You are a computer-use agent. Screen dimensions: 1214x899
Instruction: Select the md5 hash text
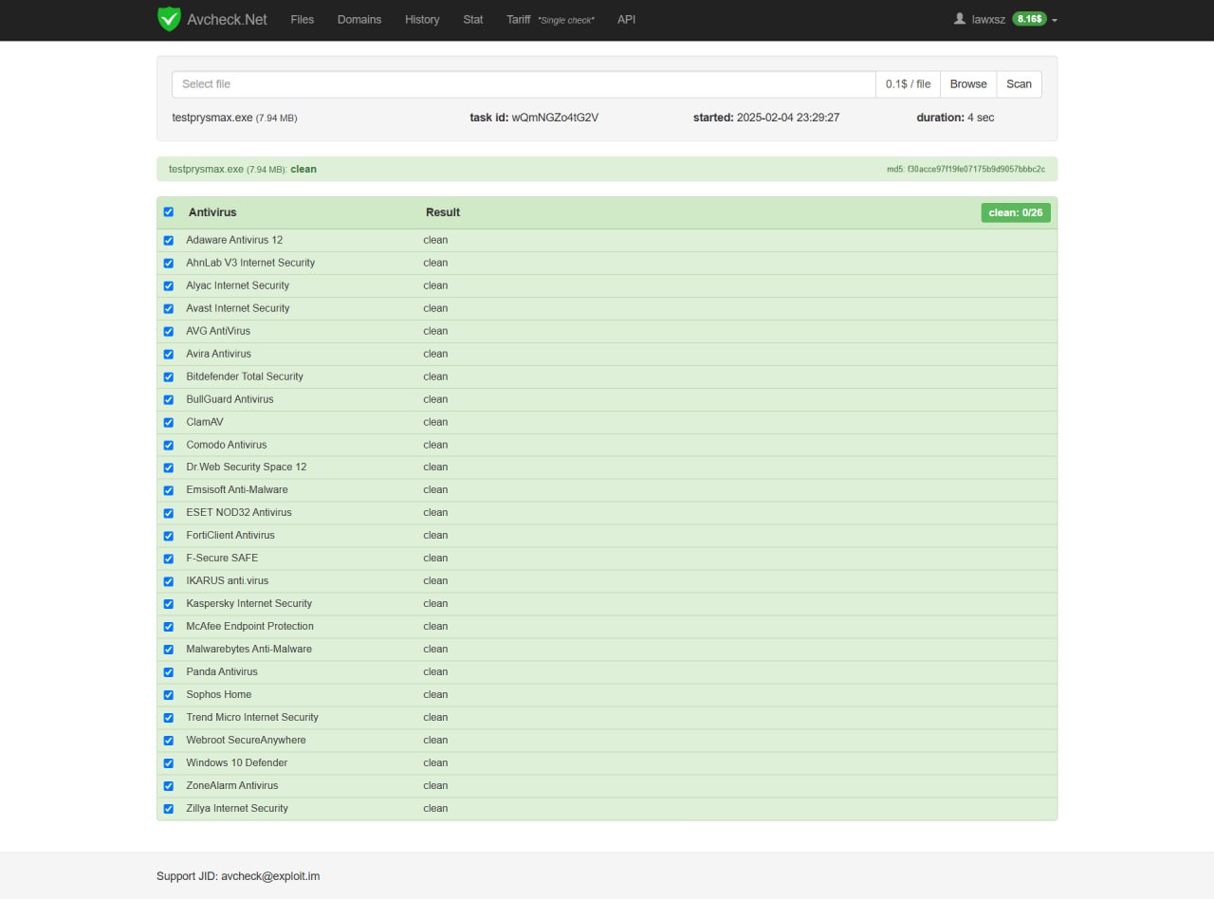click(x=966, y=170)
